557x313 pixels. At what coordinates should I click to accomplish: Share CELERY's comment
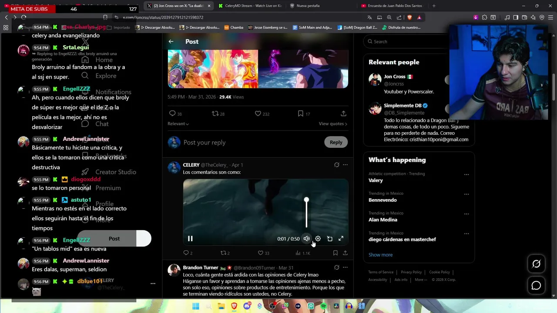[x=345, y=253]
